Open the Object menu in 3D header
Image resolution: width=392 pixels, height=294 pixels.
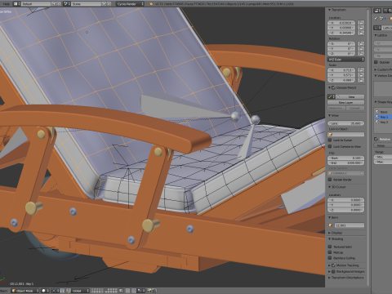coord(4,291)
